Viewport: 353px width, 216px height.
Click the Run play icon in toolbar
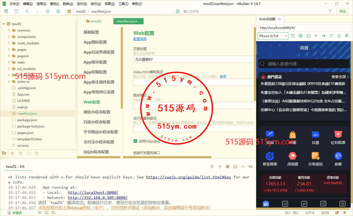(58, 11)
